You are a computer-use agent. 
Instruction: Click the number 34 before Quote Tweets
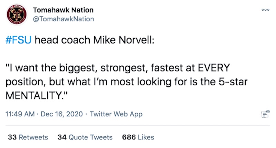pyautogui.click(x=62, y=137)
